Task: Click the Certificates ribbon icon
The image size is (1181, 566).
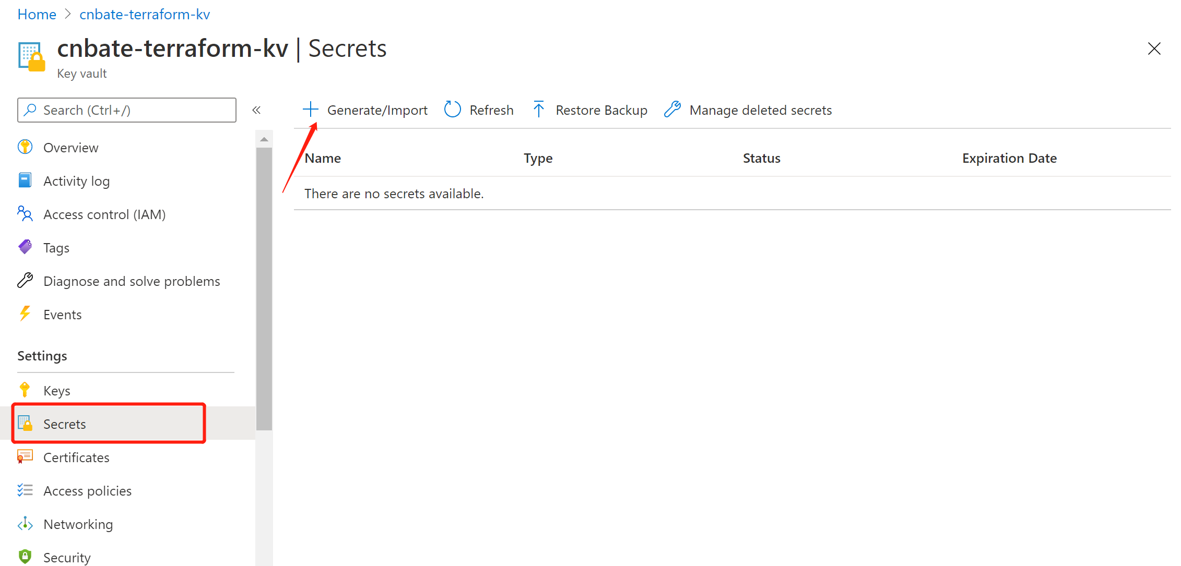Action: [25, 457]
